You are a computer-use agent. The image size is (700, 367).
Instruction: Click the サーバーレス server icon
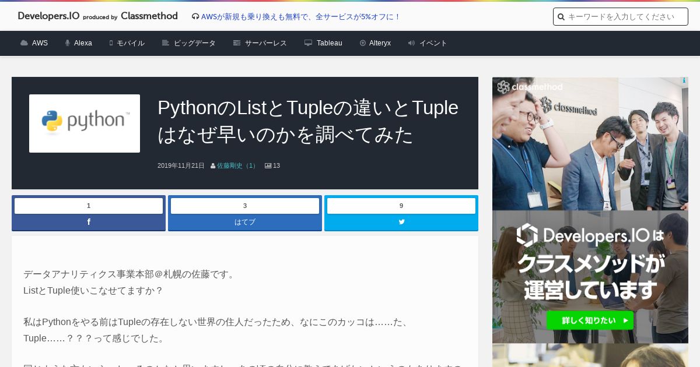tap(237, 43)
